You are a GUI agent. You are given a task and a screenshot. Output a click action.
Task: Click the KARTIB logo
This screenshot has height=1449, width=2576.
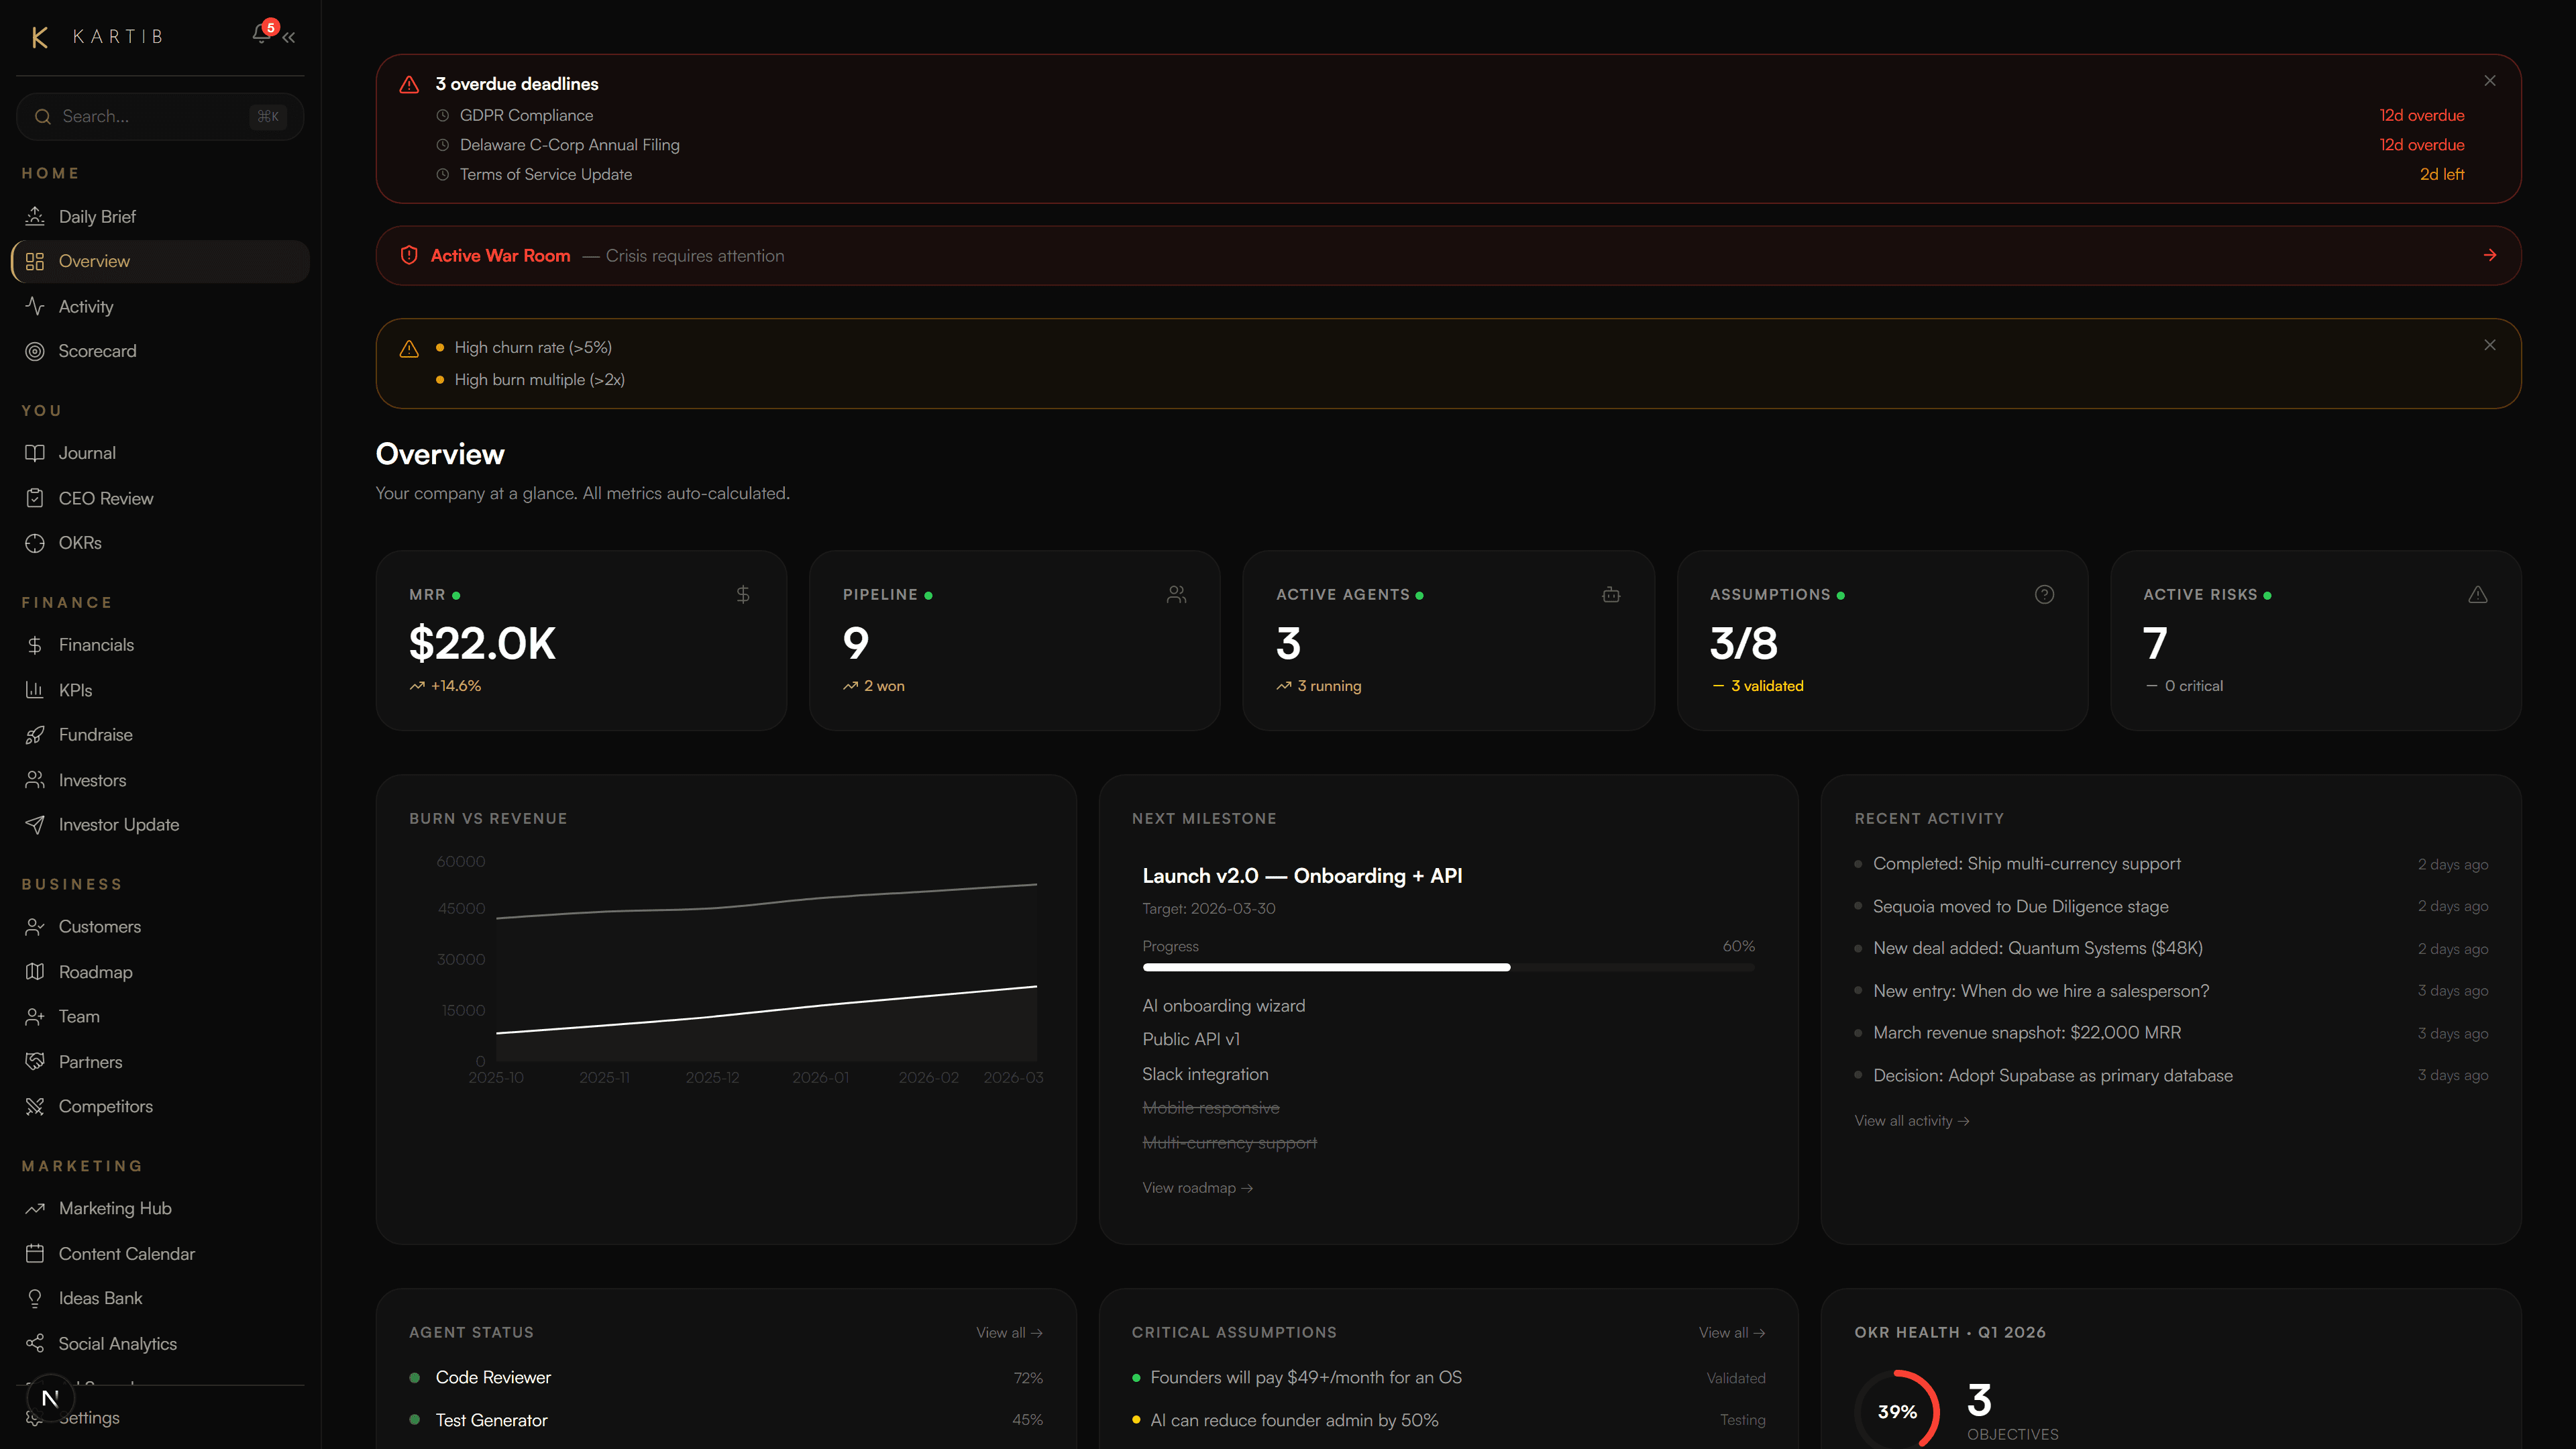click(x=97, y=36)
